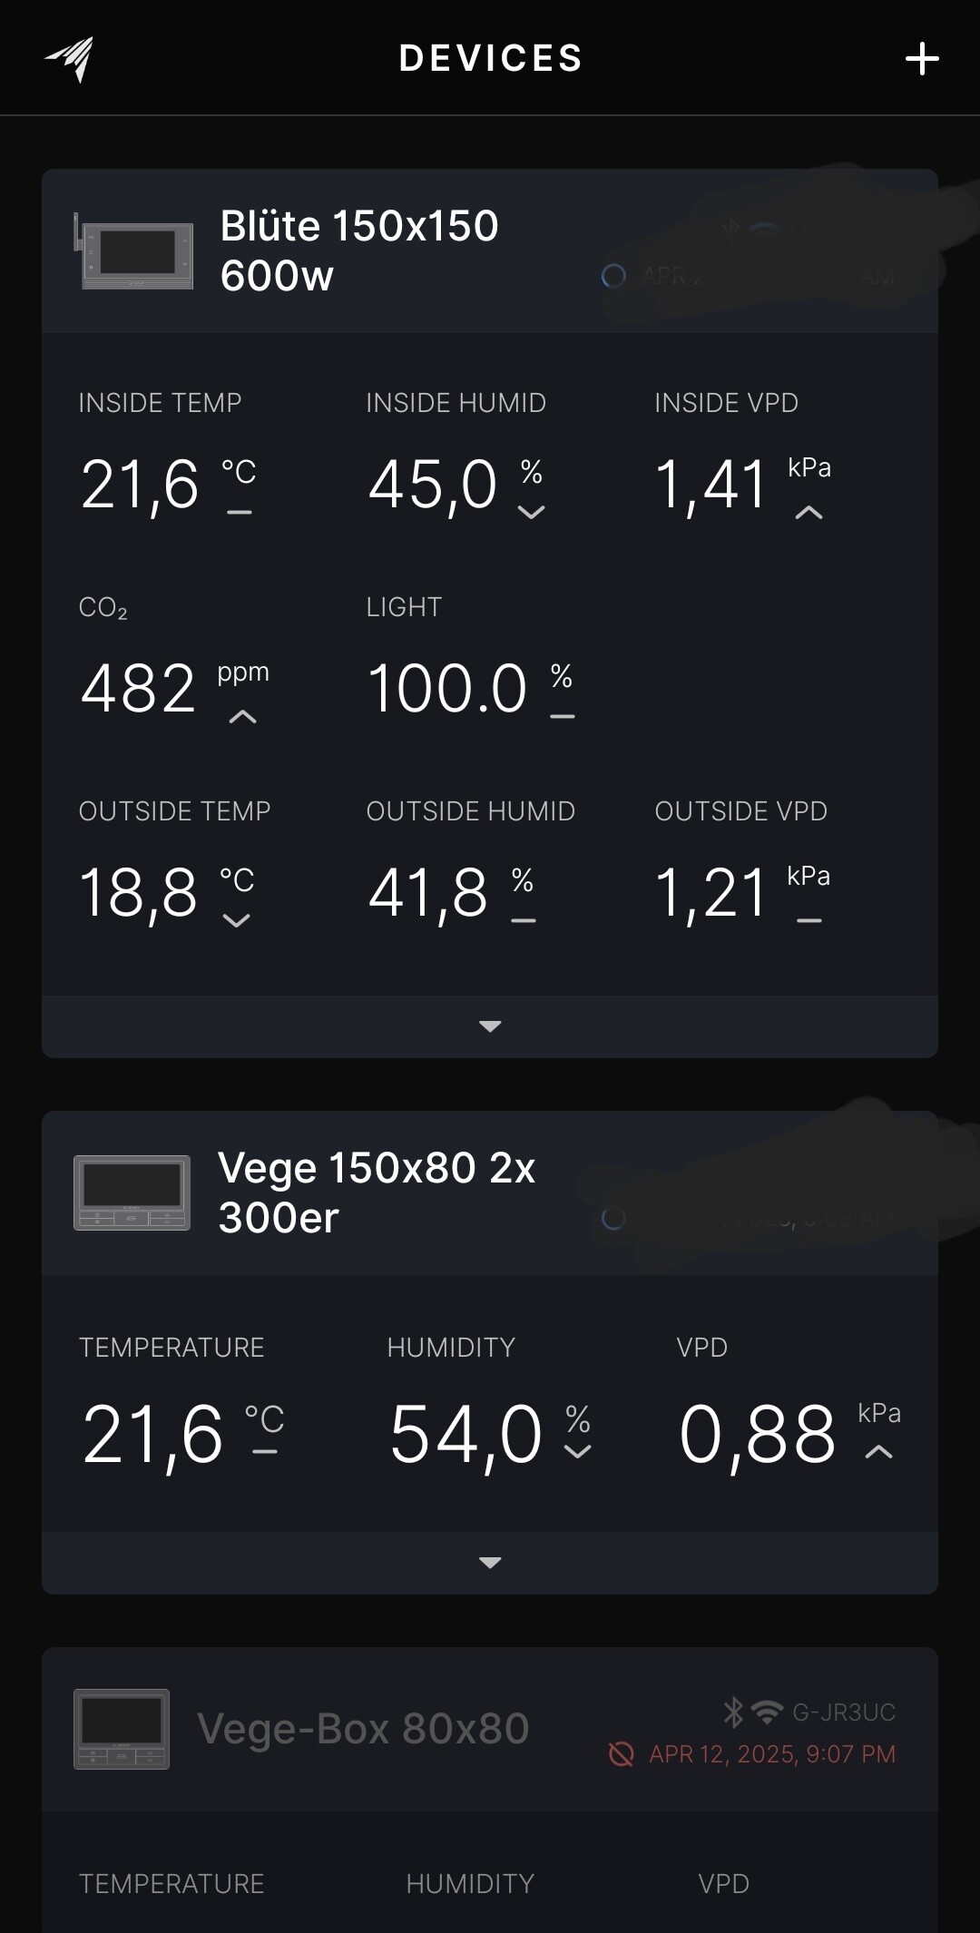The width and height of the screenshot is (980, 1933).
Task: Tap the inside temp 21,6 reading
Action: point(141,485)
